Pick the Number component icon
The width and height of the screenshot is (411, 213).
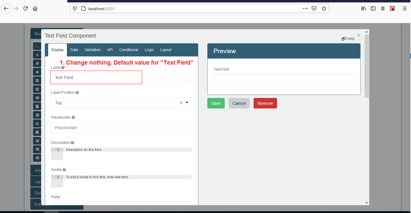[x=37, y=63]
